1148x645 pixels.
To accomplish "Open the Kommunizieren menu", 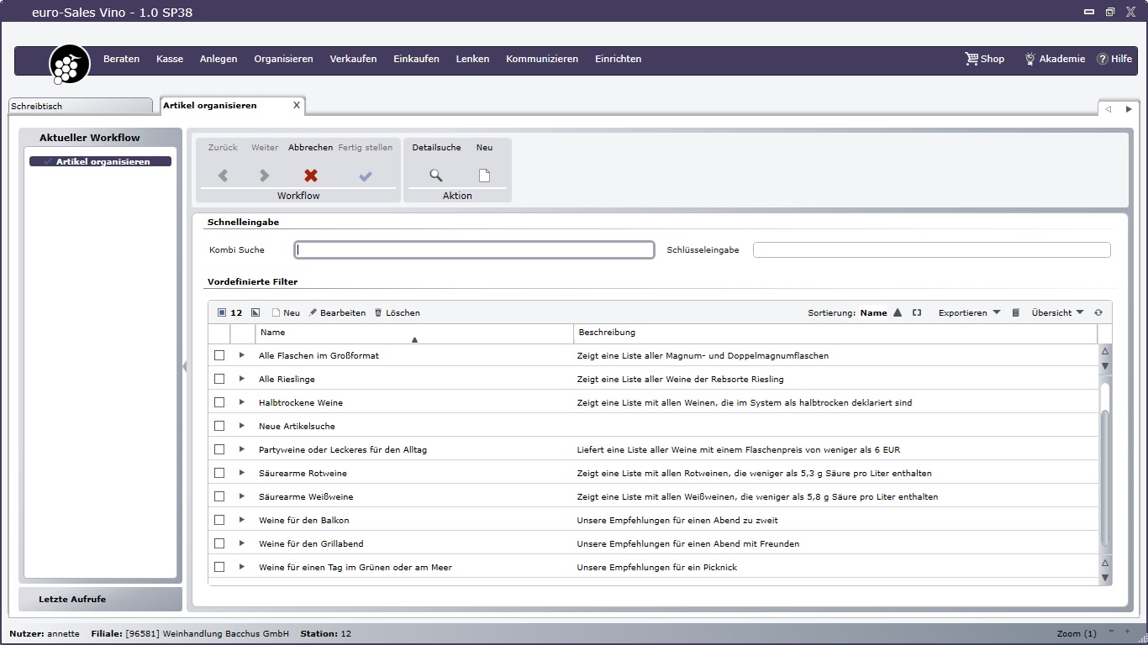I will coord(542,59).
